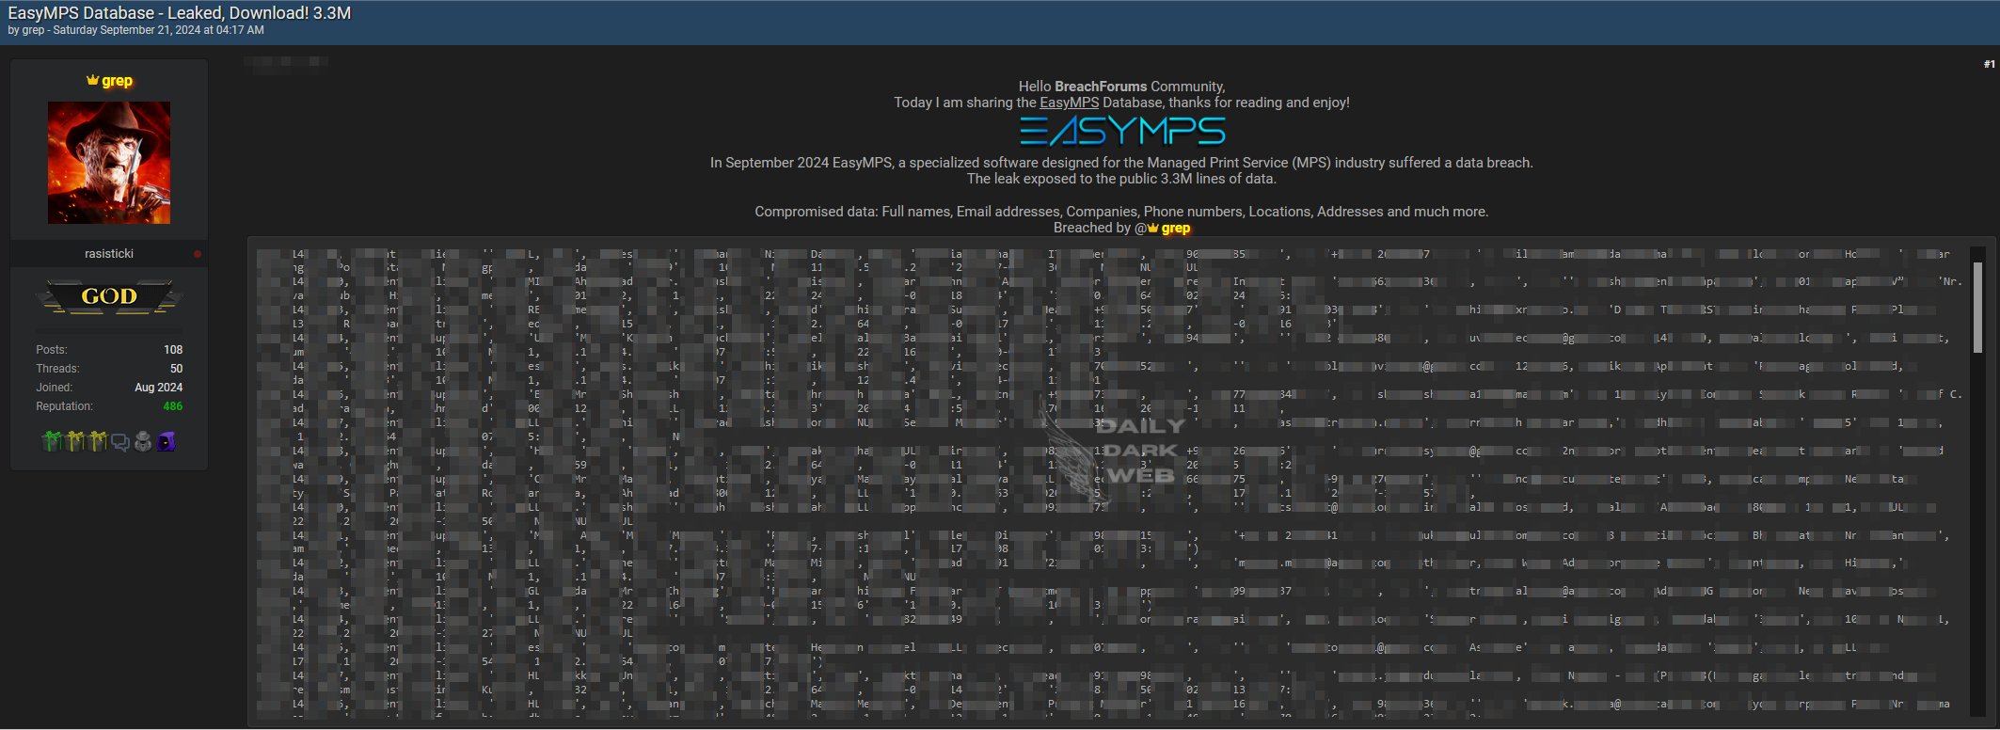Click the posts count 108
2000x730 pixels.
[x=172, y=350]
